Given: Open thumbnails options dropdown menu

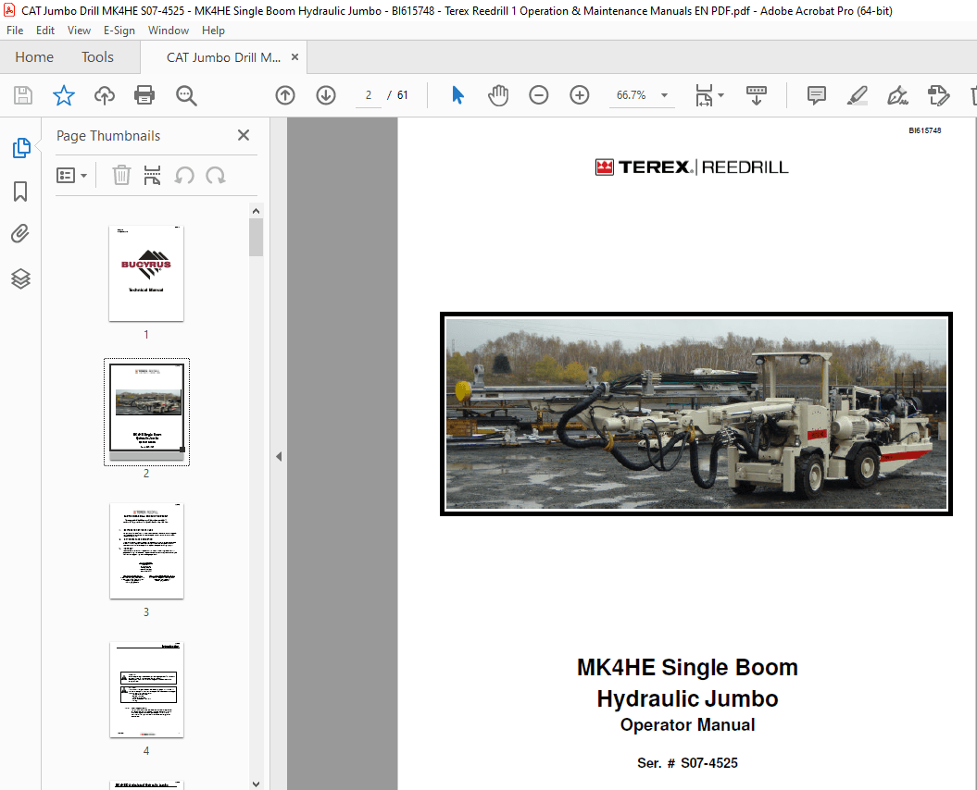Looking at the screenshot, I should coord(71,175).
